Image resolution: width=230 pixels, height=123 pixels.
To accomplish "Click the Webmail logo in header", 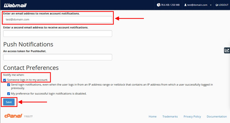I will 15,5.
